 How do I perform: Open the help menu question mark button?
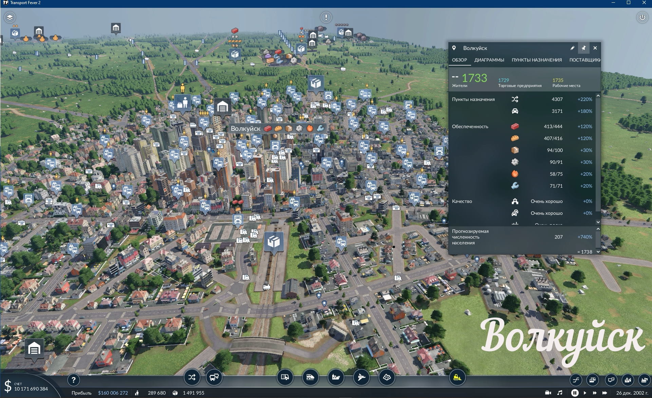pyautogui.click(x=74, y=380)
